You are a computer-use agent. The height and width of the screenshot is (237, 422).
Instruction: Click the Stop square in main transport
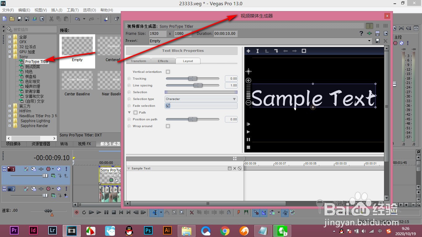[x=114, y=212]
